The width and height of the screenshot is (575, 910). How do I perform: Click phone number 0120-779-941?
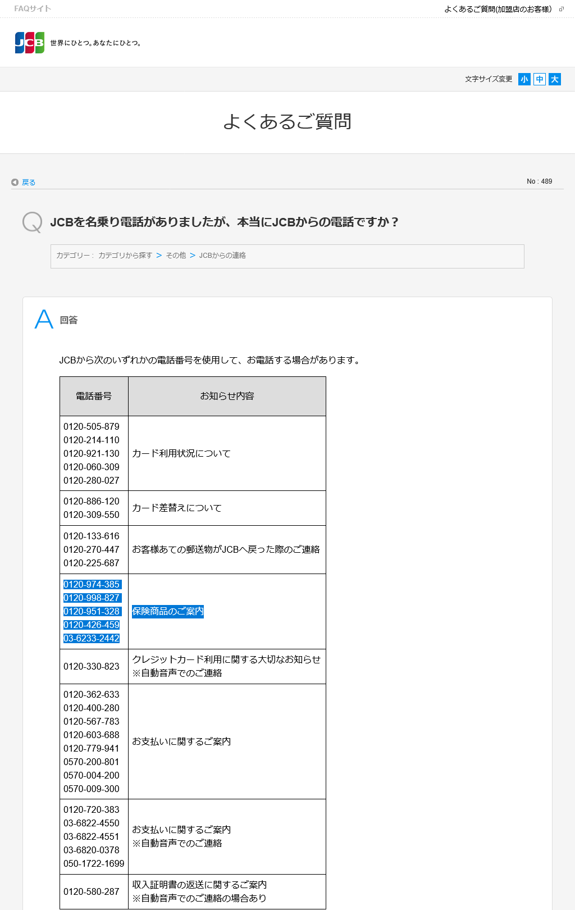pyautogui.click(x=92, y=748)
